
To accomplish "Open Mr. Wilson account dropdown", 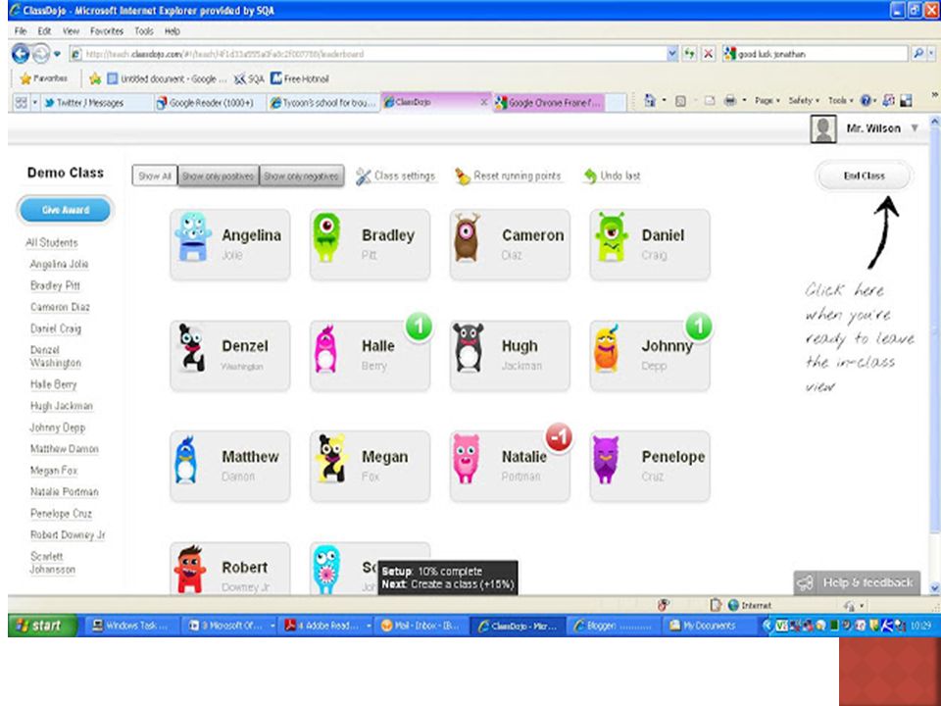I will (915, 128).
